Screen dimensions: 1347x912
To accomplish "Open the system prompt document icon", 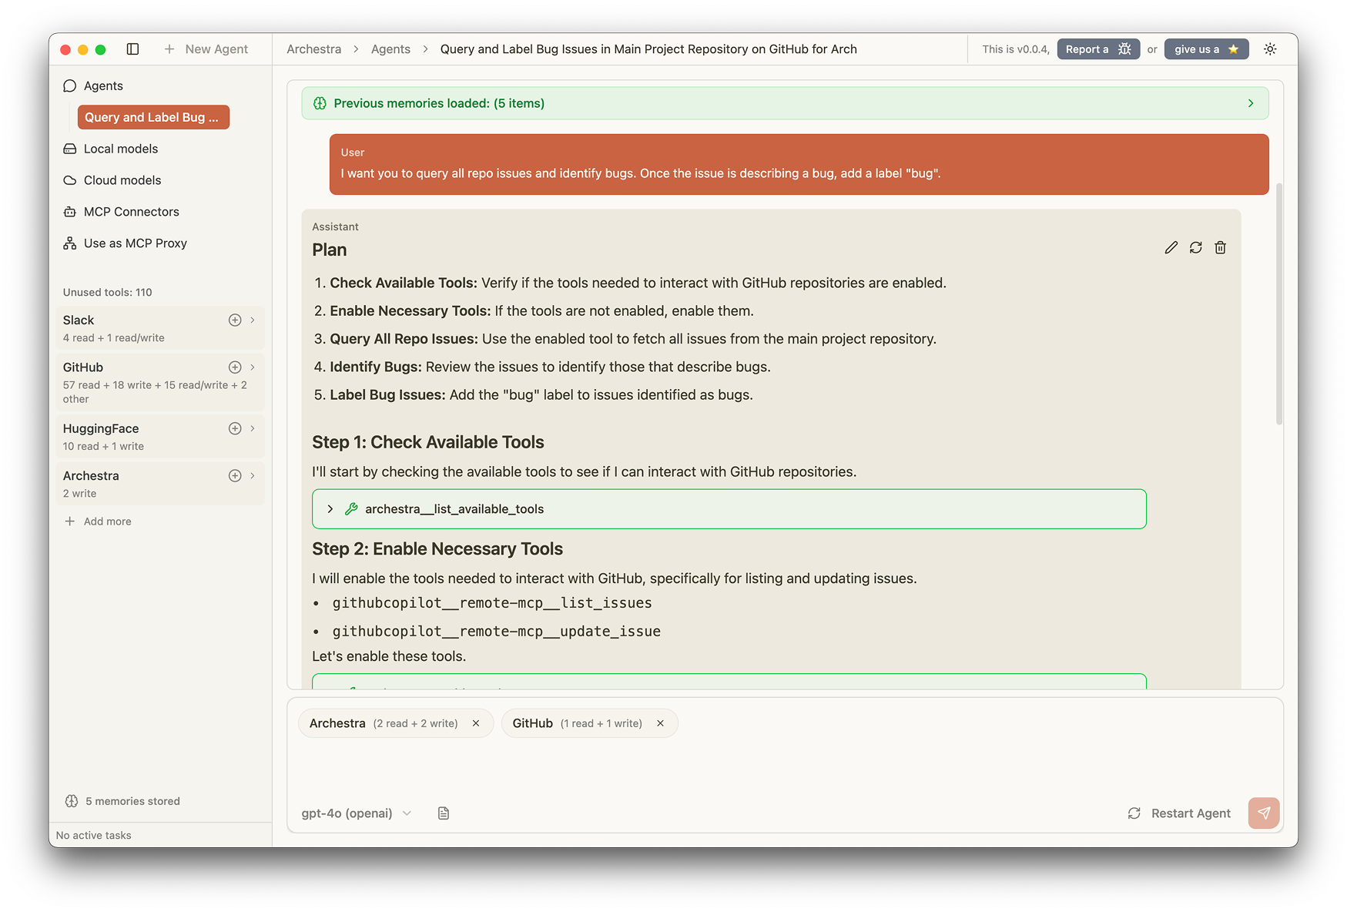I will 444,813.
